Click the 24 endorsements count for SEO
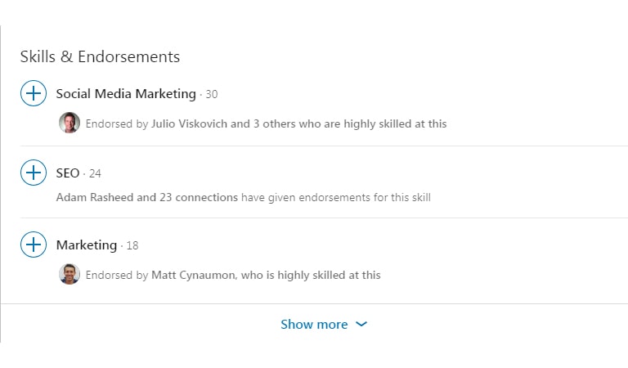Screen dimensions: 628x368 coord(95,174)
